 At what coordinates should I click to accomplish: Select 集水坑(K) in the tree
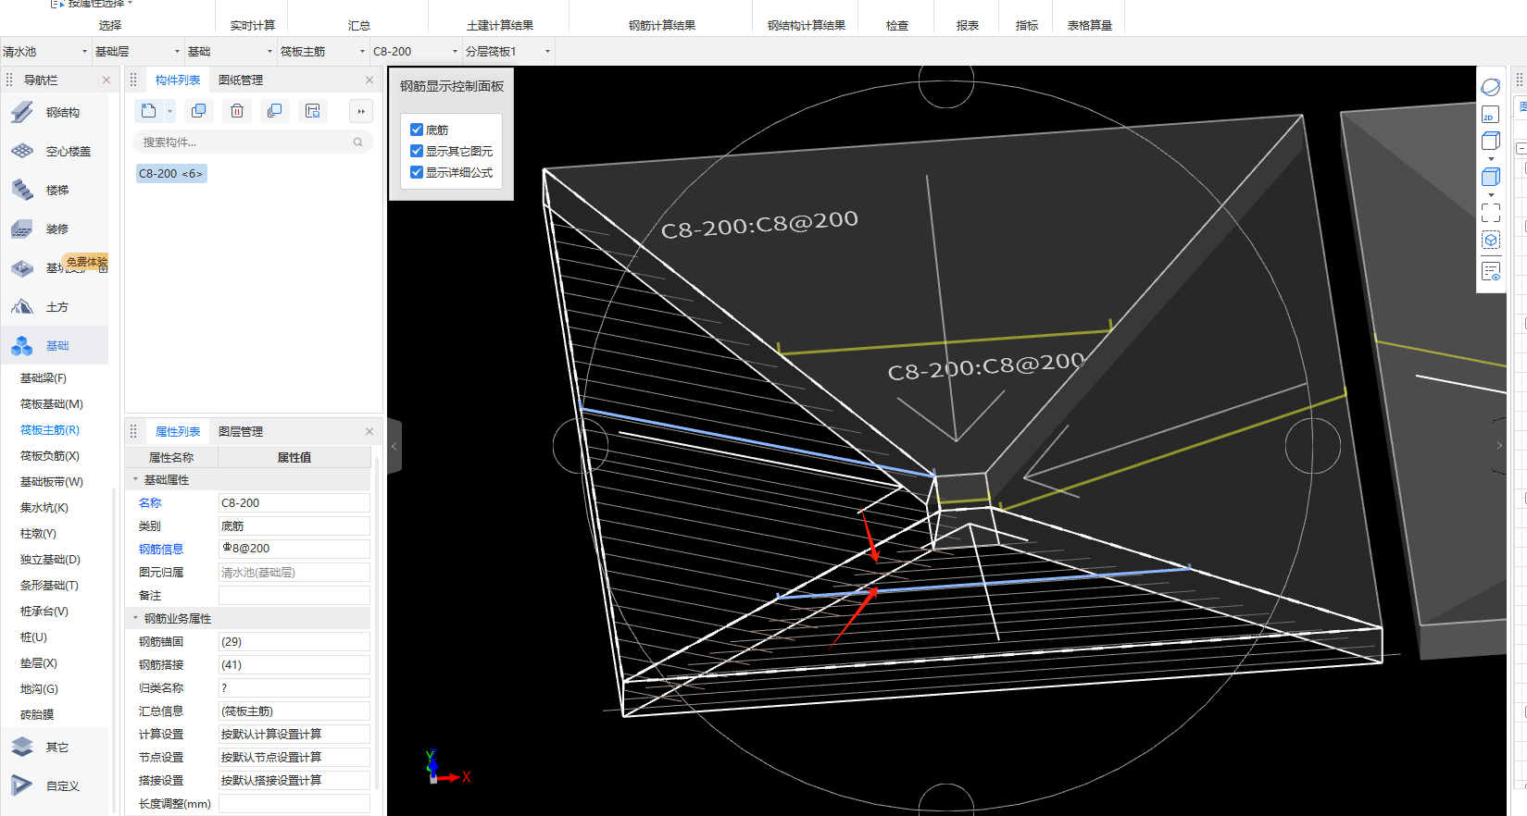pyautogui.click(x=44, y=508)
